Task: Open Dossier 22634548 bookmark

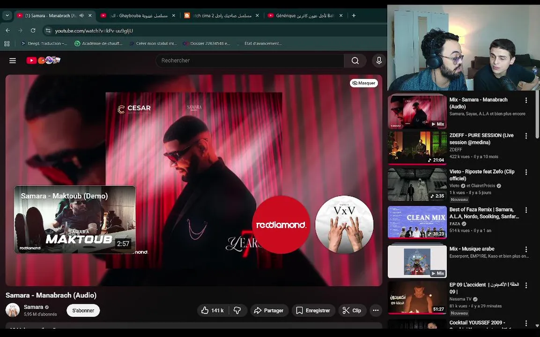Action: tap(207, 44)
